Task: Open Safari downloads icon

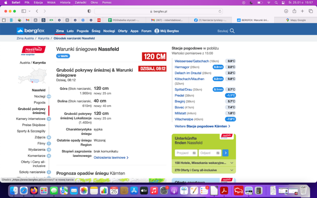Action: (286, 11)
